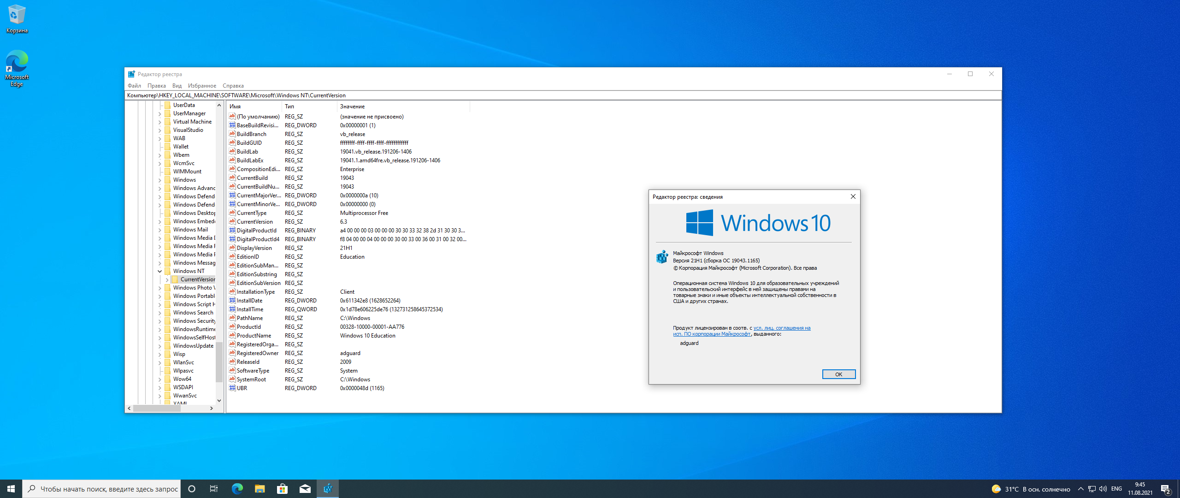The height and width of the screenshot is (498, 1180).
Task: Click the network tray icon
Action: click(1091, 489)
